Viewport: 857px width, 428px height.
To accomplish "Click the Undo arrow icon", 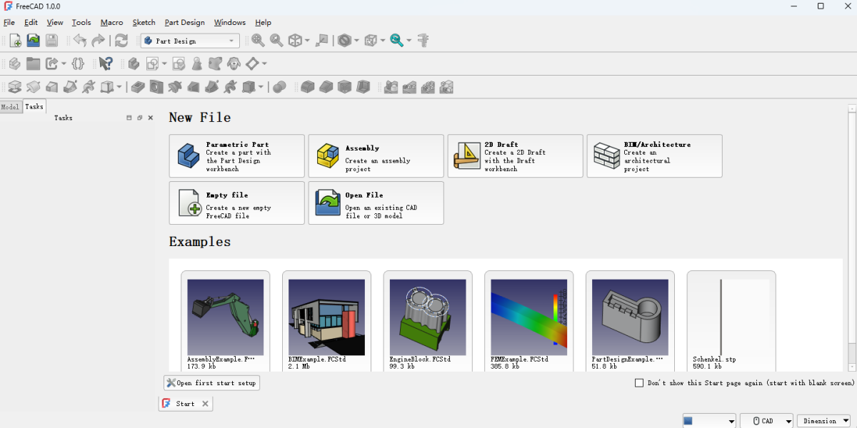I will point(80,41).
